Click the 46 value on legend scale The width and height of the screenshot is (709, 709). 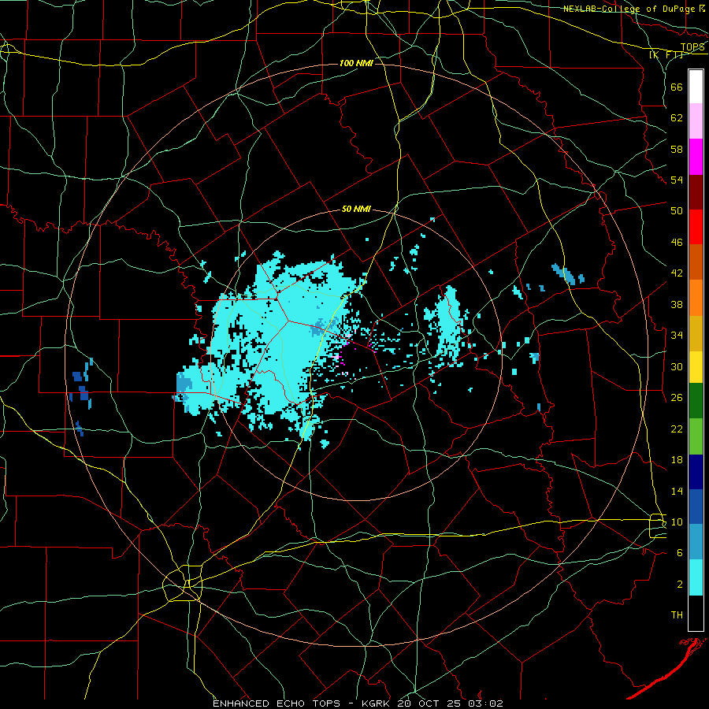tap(677, 243)
